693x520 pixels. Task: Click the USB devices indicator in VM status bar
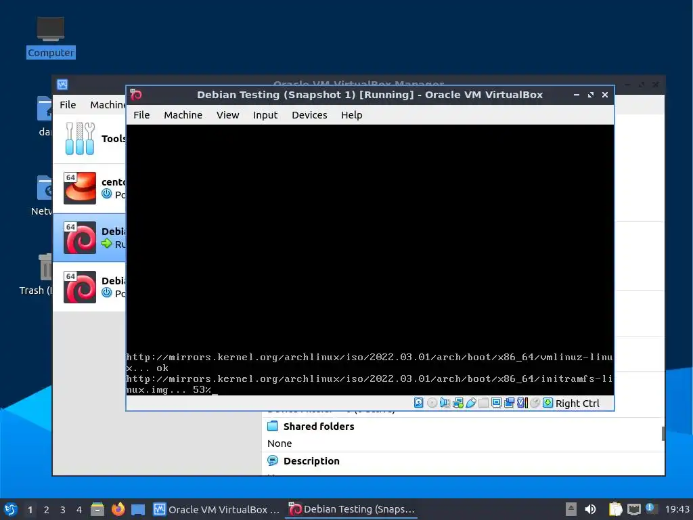[x=471, y=403]
